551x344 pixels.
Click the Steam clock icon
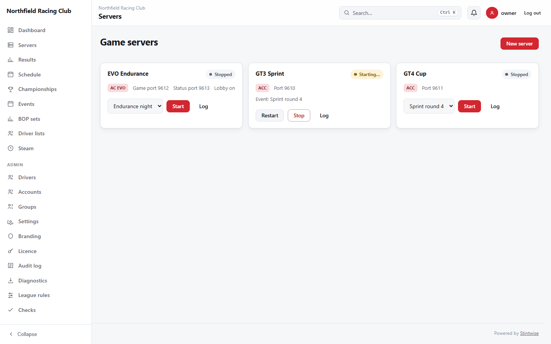click(11, 148)
